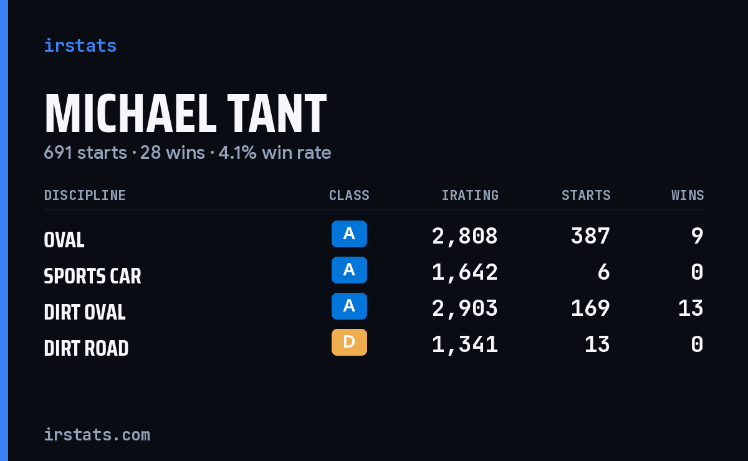Open the OVAL discipline row

(x=374, y=236)
